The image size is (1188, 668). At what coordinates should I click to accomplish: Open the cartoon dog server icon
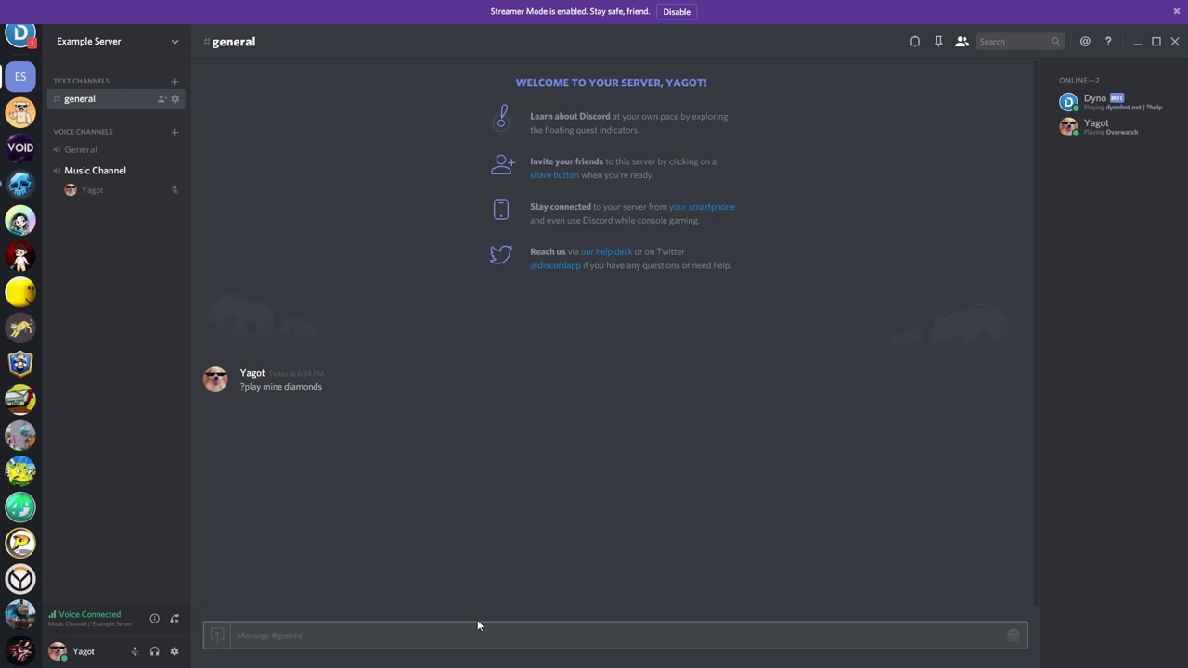[20, 113]
